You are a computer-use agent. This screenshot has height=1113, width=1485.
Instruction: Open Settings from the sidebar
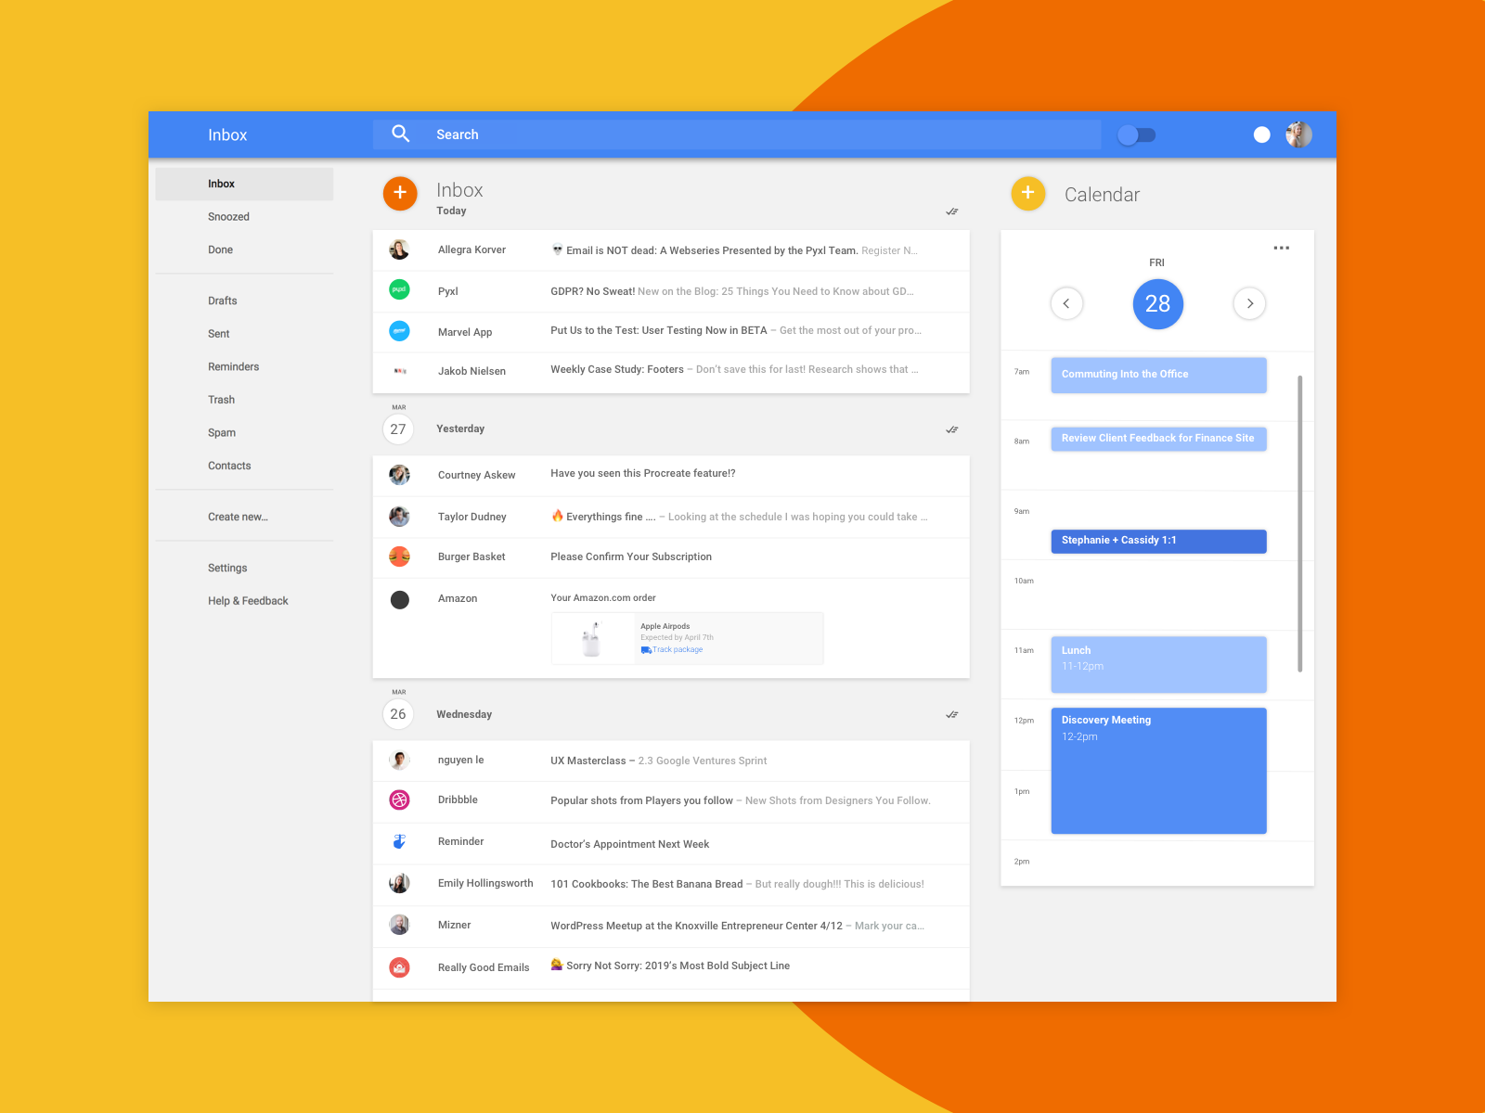coord(227,568)
